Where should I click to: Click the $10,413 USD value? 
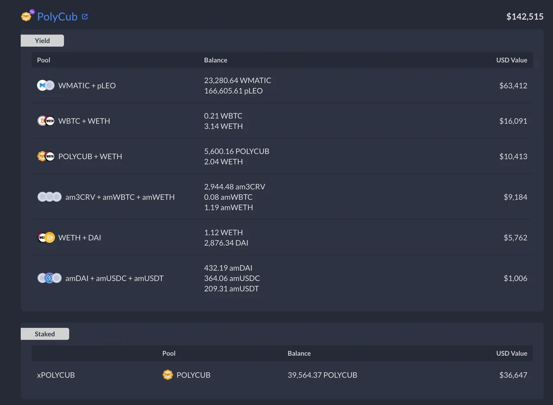tap(513, 156)
